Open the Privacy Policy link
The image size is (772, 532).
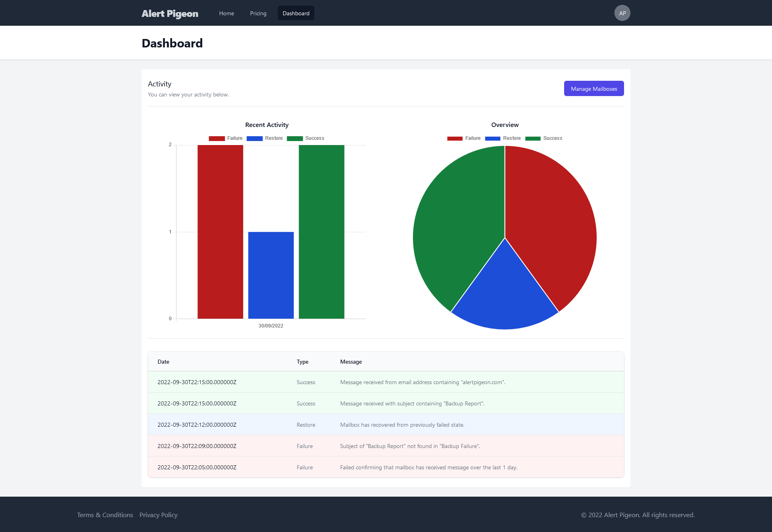[158, 515]
